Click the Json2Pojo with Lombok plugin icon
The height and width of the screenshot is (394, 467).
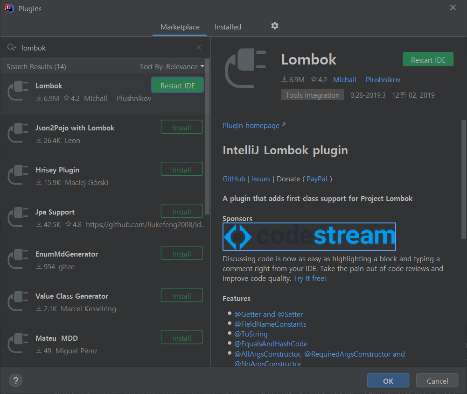pos(18,133)
